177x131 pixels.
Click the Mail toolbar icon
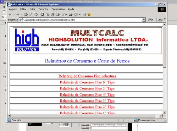click(65, 15)
